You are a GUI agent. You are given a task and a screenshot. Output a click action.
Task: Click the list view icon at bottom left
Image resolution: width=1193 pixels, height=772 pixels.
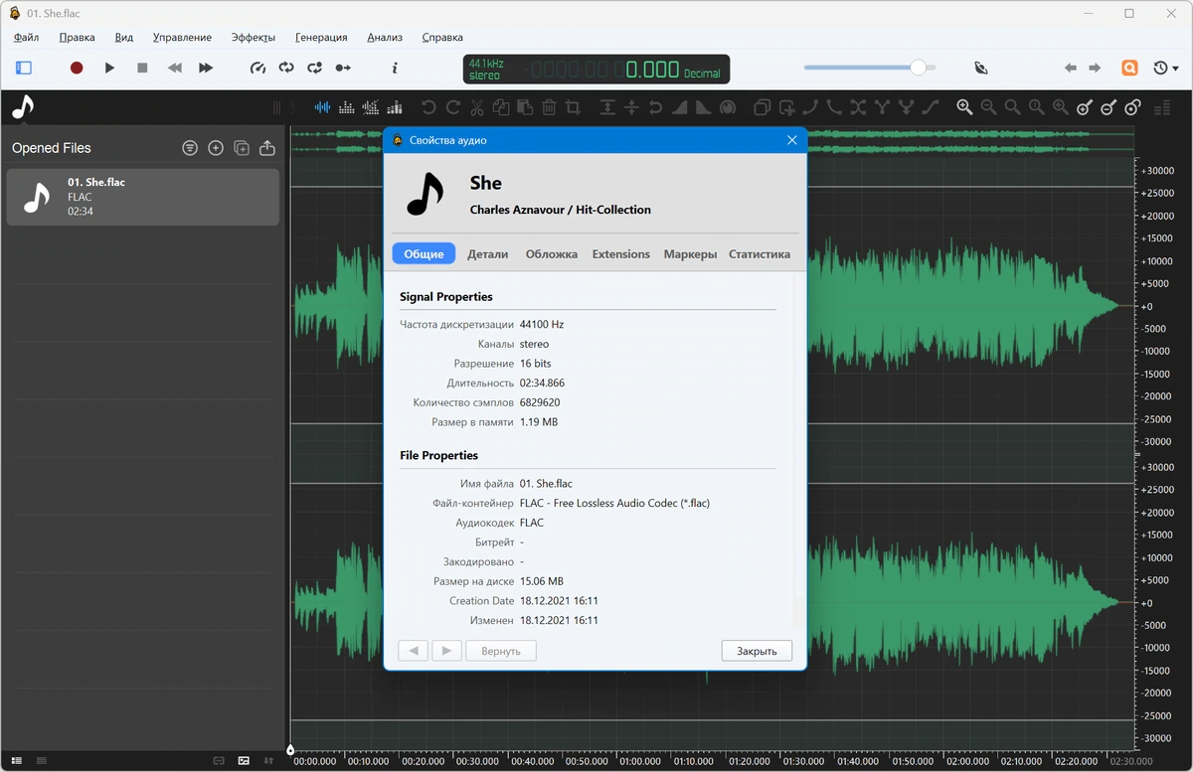pos(17,760)
